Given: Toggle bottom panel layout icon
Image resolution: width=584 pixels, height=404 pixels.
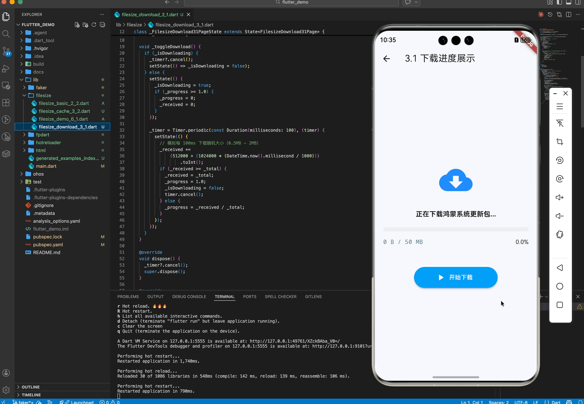Looking at the screenshot, I should coord(569,2).
